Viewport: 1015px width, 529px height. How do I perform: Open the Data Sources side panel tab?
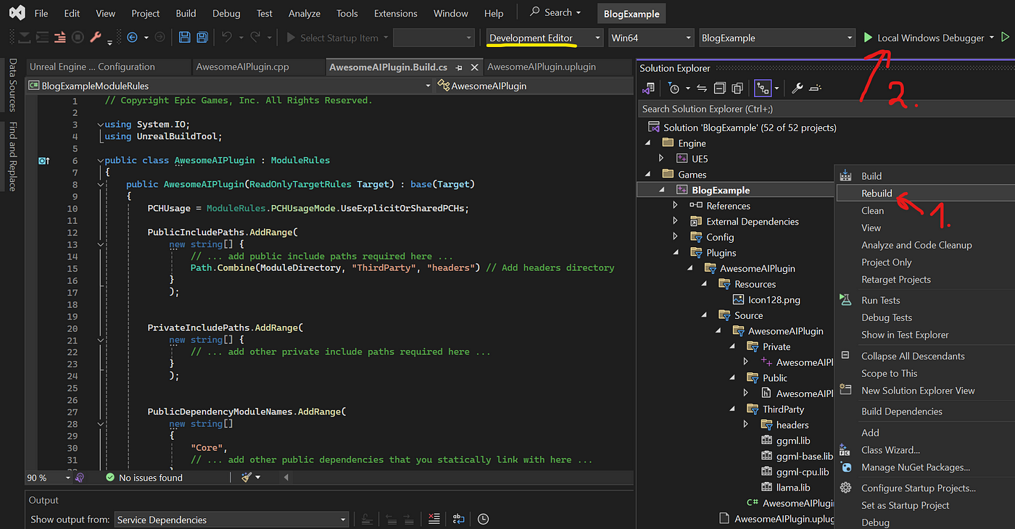(12, 86)
